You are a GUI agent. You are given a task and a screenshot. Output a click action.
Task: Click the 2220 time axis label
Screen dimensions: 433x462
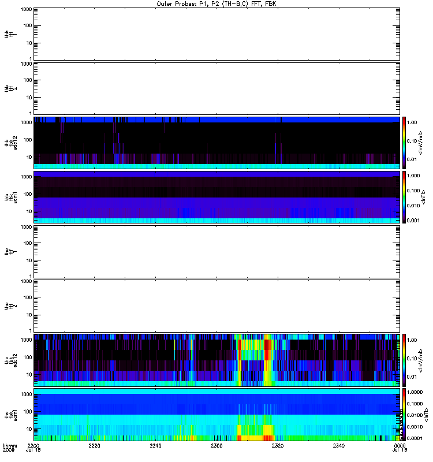(x=94, y=445)
